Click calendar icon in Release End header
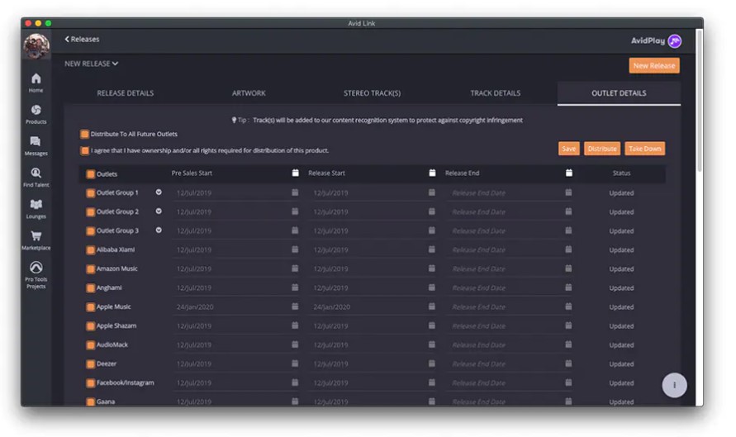Image resolution: width=736 pixels, height=437 pixels. pyautogui.click(x=568, y=173)
